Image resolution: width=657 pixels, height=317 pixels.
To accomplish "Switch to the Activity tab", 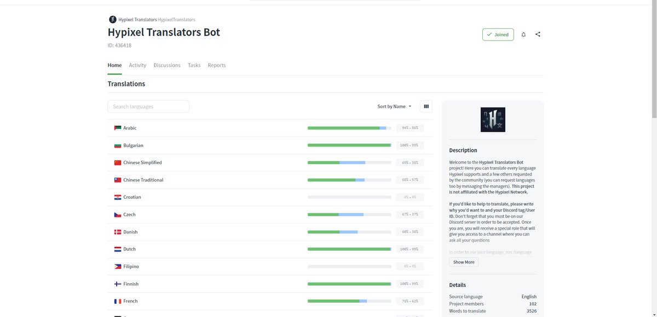I will click(137, 65).
